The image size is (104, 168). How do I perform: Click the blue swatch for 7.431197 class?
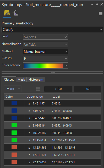pyautogui.click(x=14, y=103)
